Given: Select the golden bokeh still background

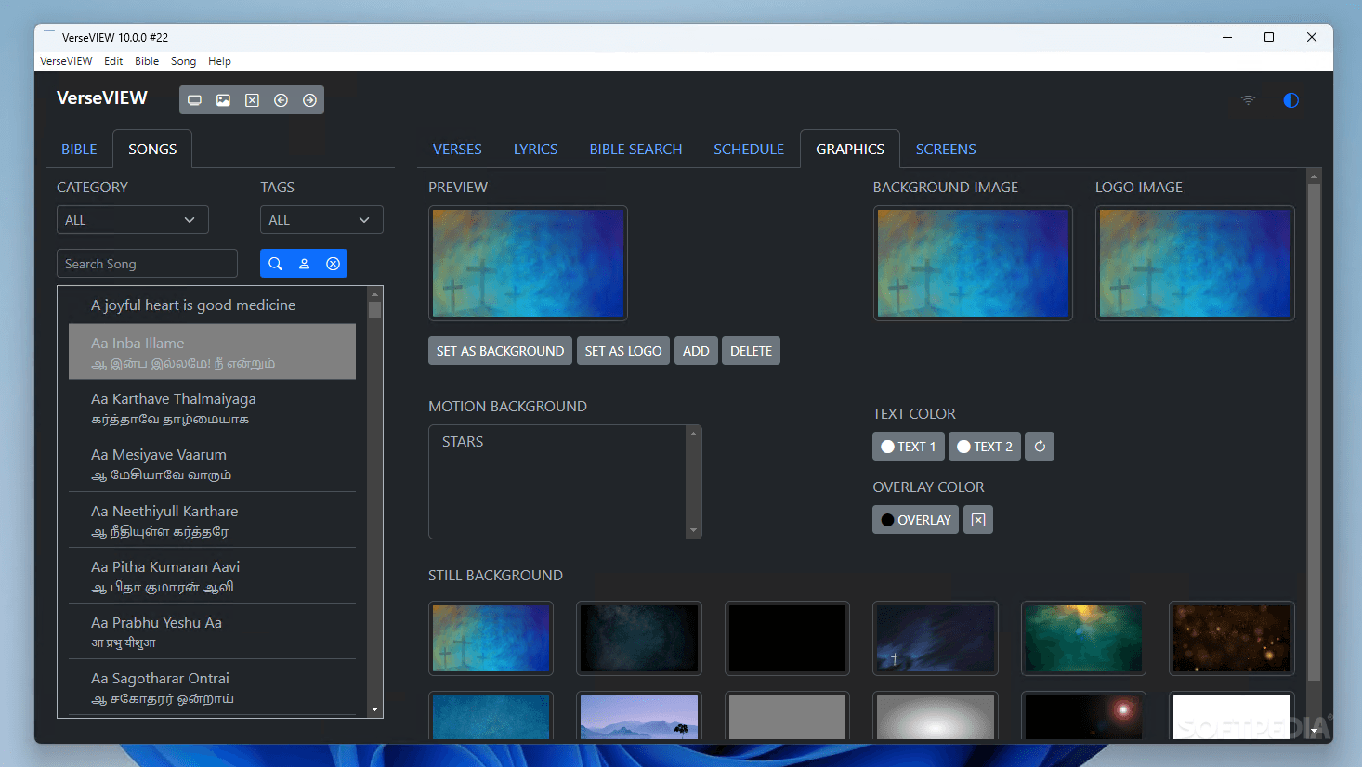Looking at the screenshot, I should pyautogui.click(x=1232, y=638).
